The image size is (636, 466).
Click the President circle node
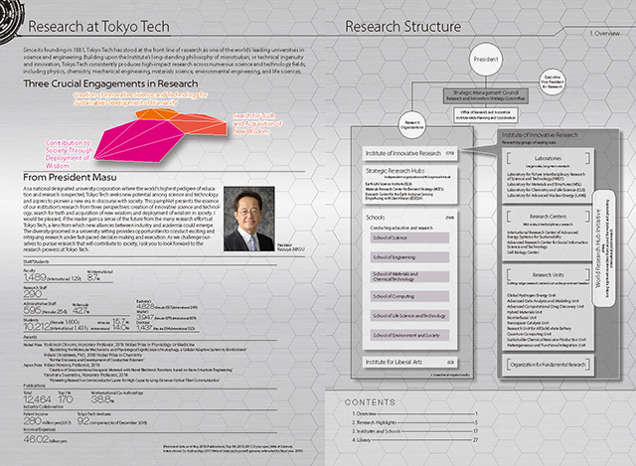coord(486,60)
